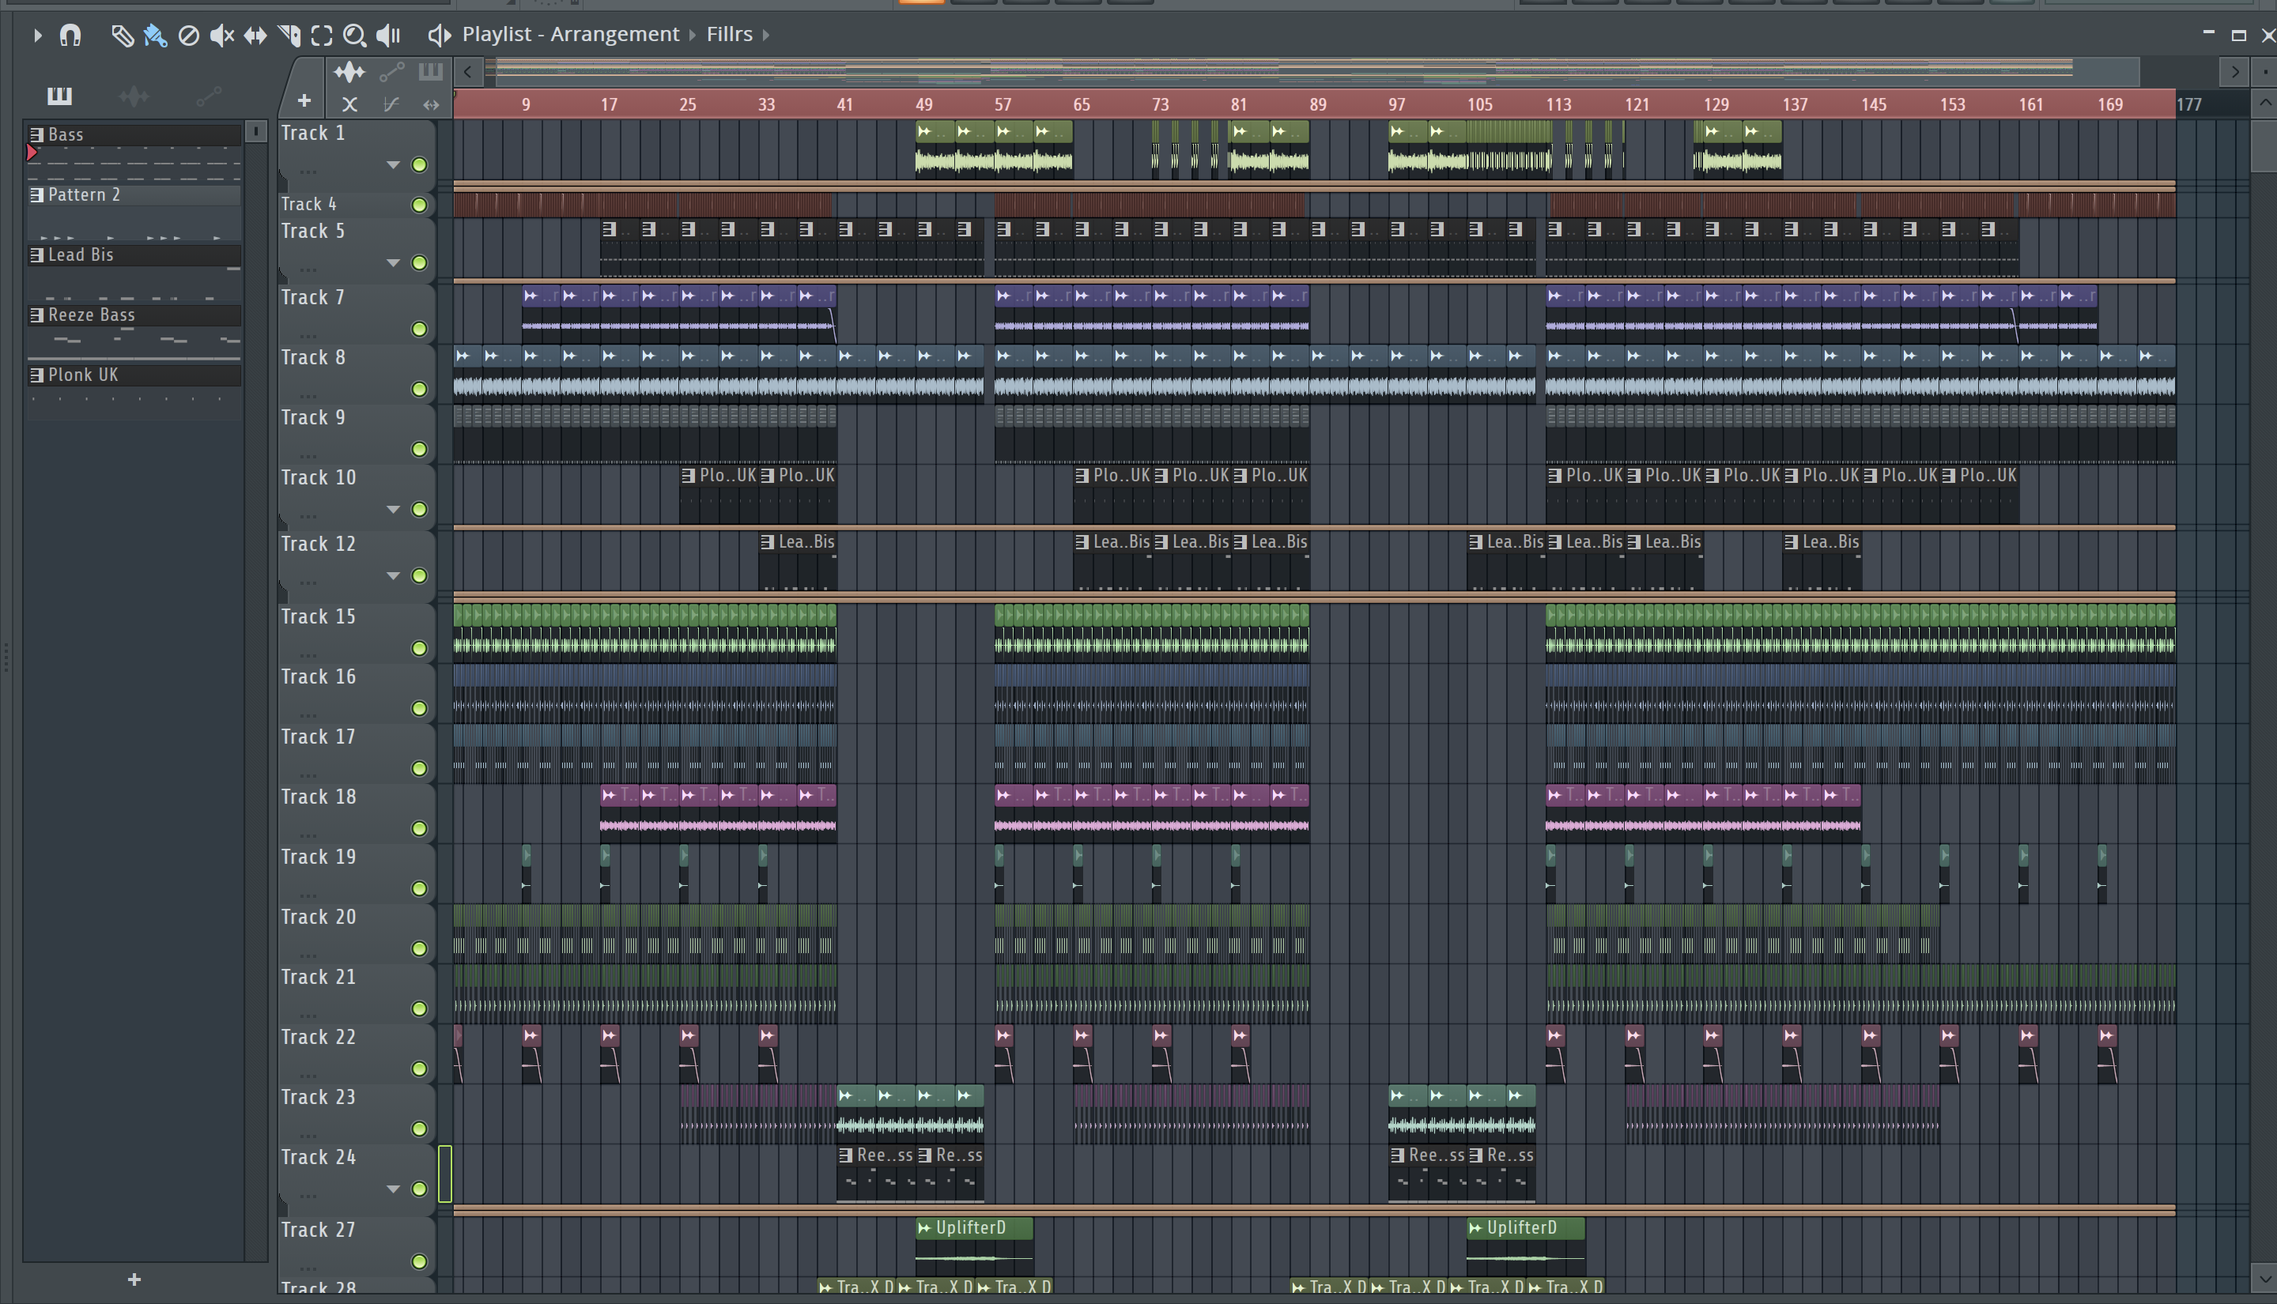
Task: Collapse Track 10 group arrow
Action: point(392,510)
